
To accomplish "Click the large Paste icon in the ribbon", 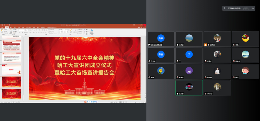I will point(2,30).
